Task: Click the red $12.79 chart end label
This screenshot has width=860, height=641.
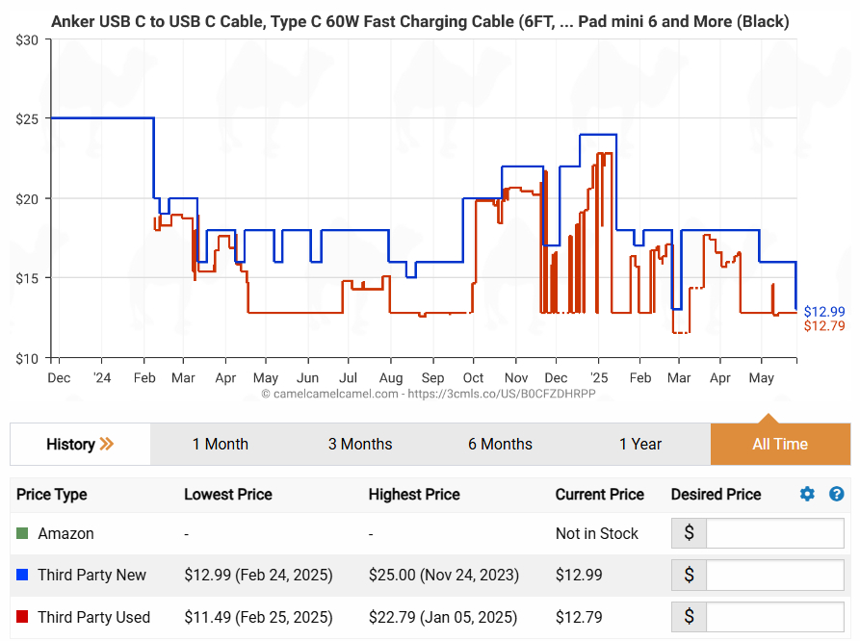Action: point(824,325)
